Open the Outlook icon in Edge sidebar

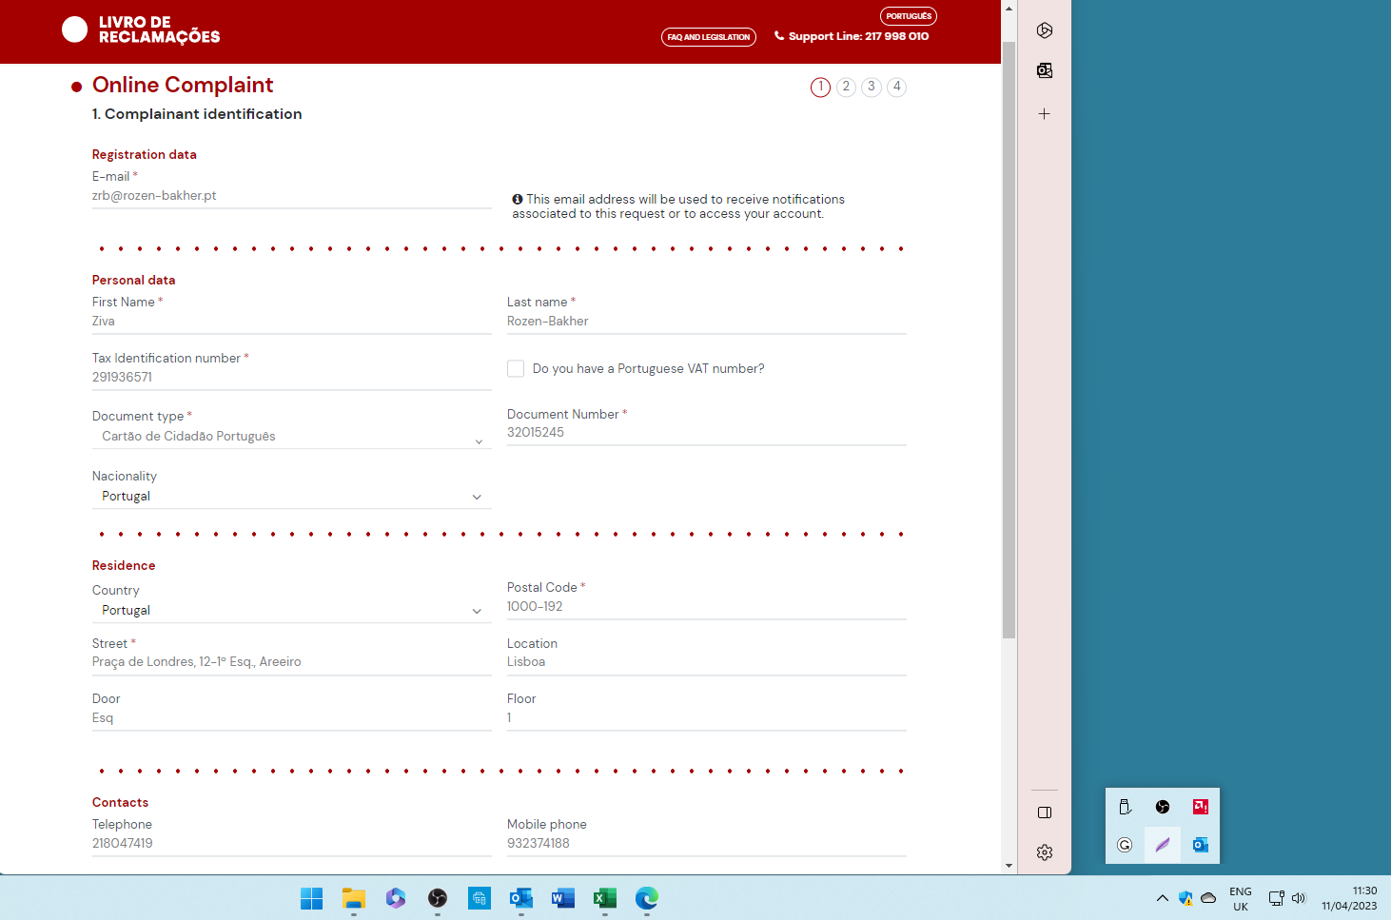click(x=1045, y=70)
